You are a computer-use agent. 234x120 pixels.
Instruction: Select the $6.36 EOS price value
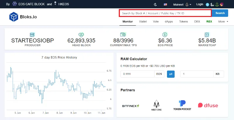point(165,40)
